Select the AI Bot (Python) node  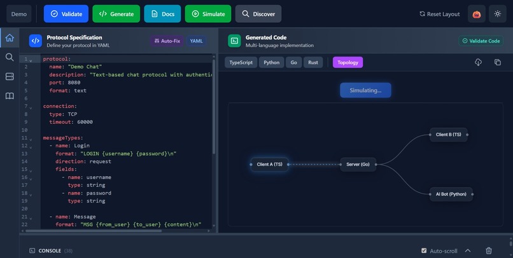pos(451,194)
